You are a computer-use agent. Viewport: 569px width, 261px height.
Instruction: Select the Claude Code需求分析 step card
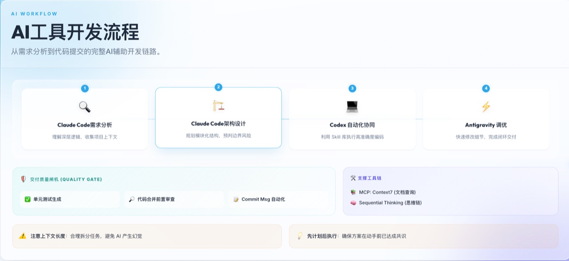[x=84, y=119]
